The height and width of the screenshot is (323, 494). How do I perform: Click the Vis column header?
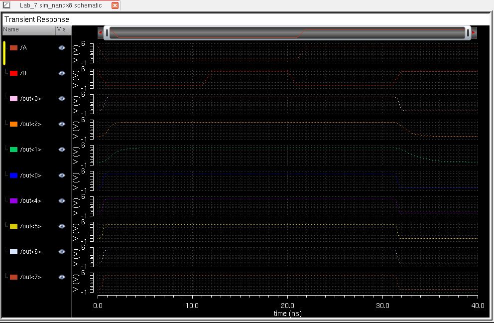(64, 29)
